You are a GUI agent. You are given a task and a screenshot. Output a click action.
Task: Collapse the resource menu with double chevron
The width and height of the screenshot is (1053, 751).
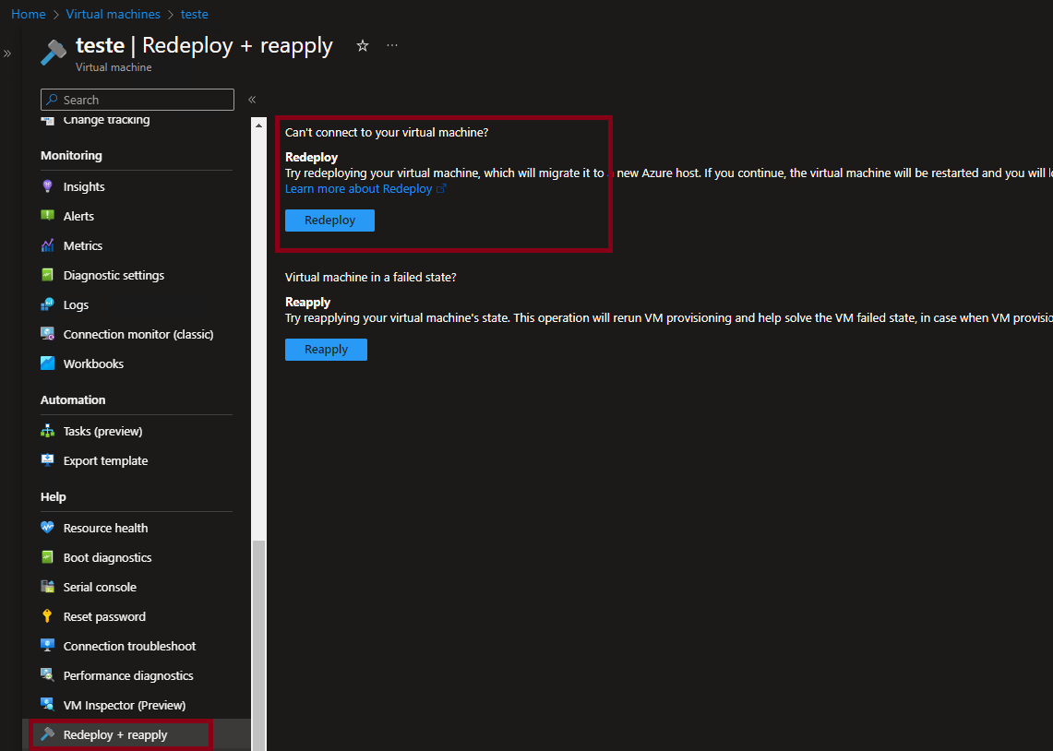(x=252, y=100)
